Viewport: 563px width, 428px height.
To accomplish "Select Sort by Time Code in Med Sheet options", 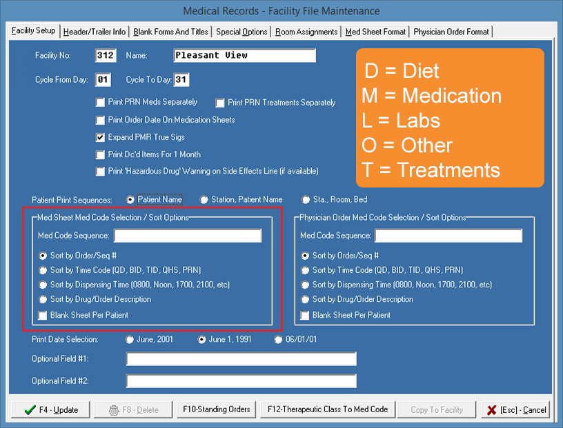I will [43, 270].
